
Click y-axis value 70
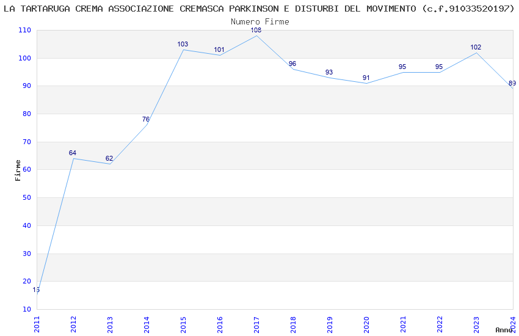[27, 142]
